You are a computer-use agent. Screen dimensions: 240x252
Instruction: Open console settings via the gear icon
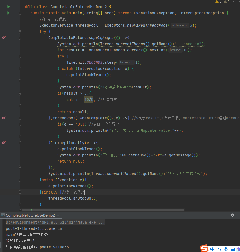[232, 215]
